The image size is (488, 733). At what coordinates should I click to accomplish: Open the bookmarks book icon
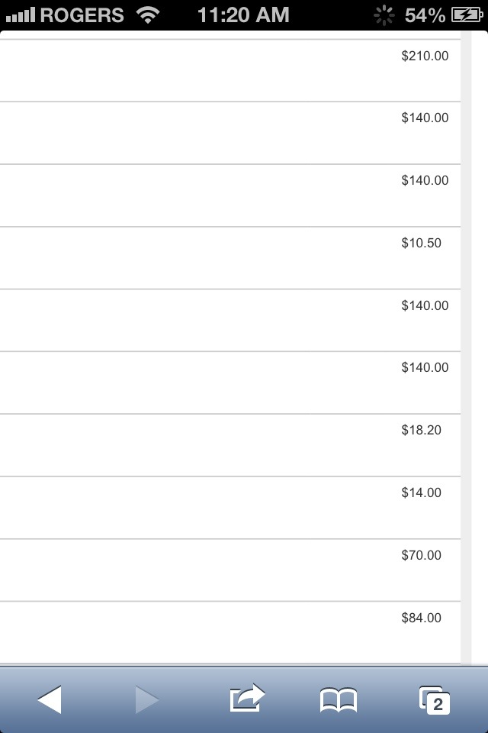(339, 700)
